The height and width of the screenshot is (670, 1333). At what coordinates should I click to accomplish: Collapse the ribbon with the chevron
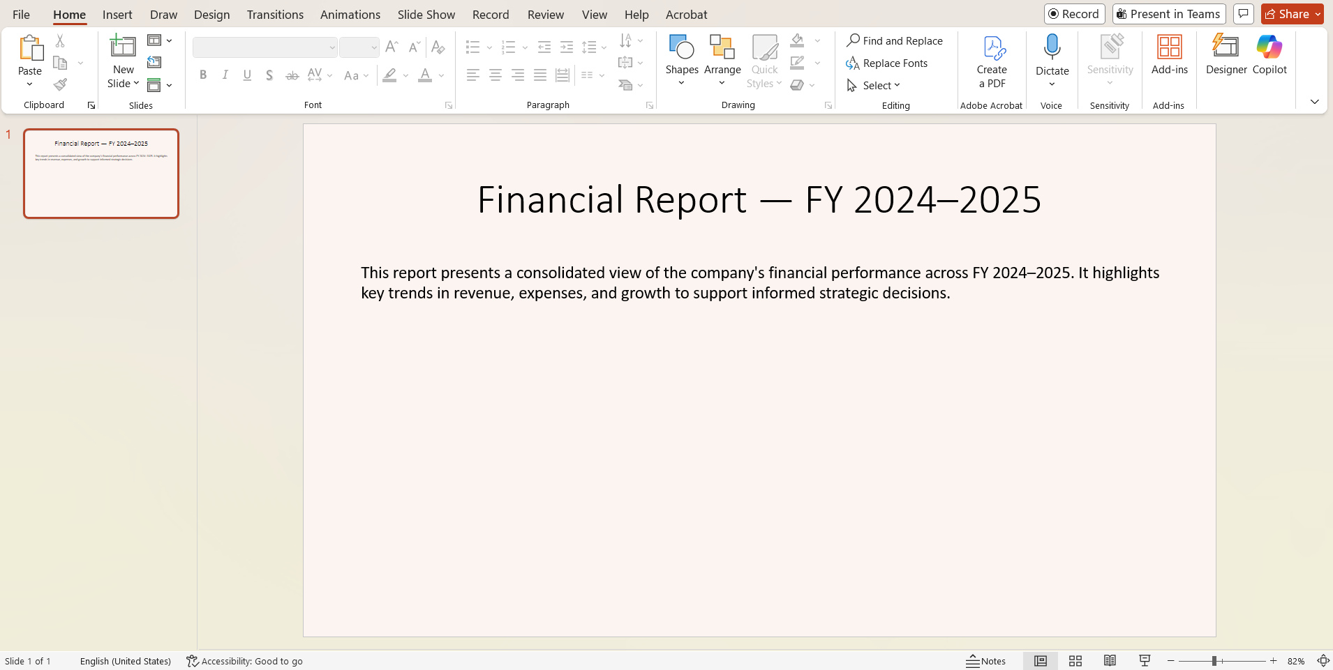point(1314,102)
